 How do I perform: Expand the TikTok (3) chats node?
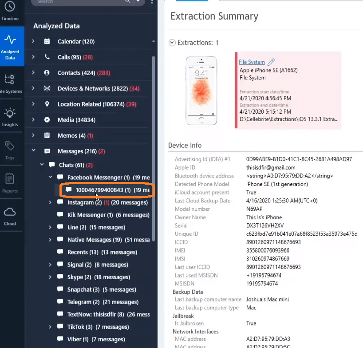[x=50, y=327]
